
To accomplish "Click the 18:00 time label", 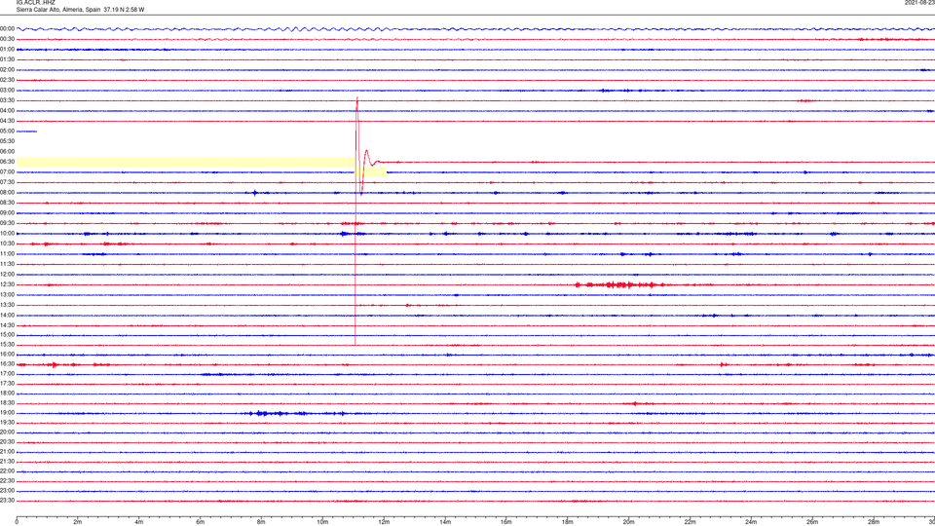I will 7,394.
